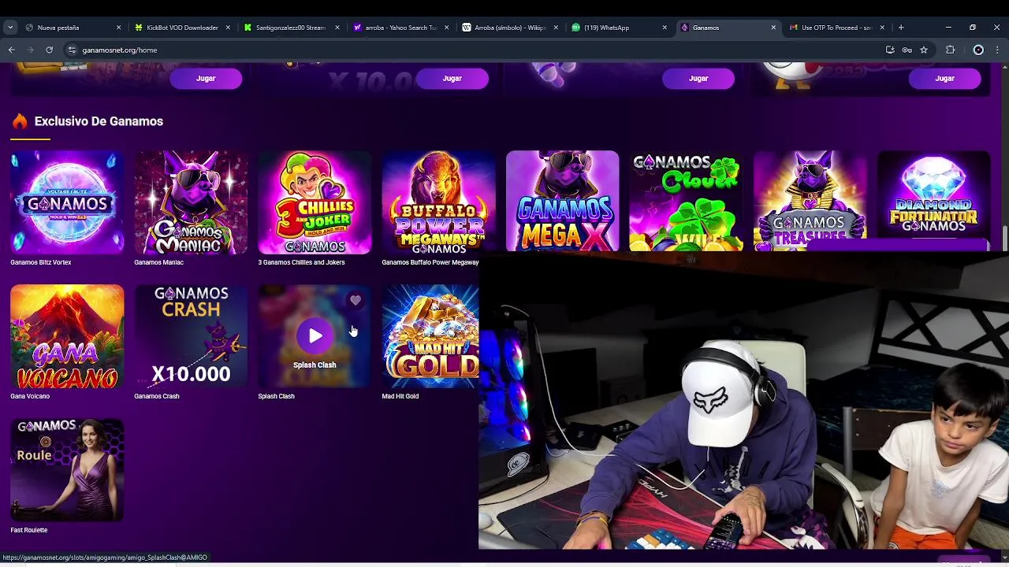Image resolution: width=1009 pixels, height=567 pixels.
Task: Open the install app icon in address bar
Action: pyautogui.click(x=890, y=50)
